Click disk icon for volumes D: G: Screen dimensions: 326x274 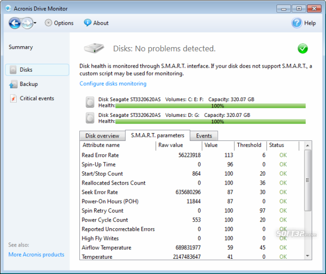pyautogui.click(x=90, y=118)
